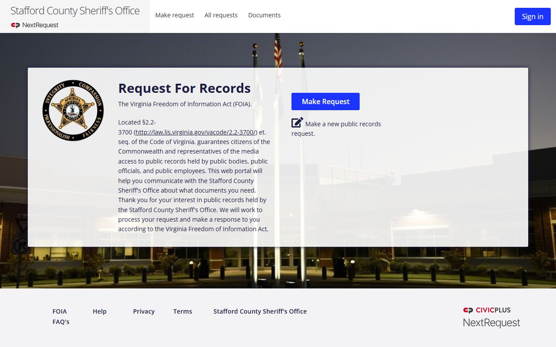
Task: Click the blue Make Request button
Action: [x=325, y=101]
